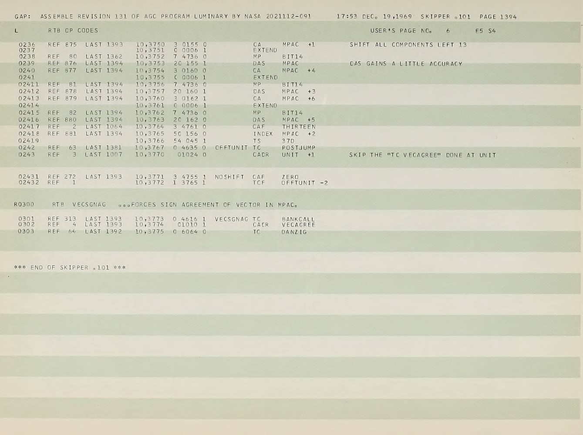Click line number 0301
583x435 pixels.
point(26,219)
